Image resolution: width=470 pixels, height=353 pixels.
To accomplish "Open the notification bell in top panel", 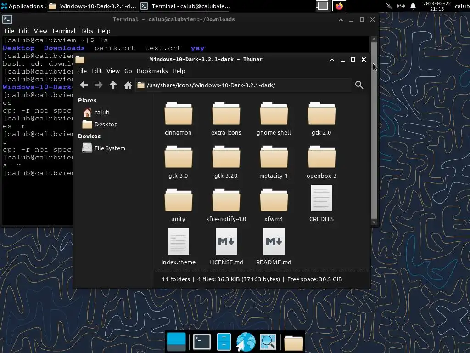I will 413,6.
